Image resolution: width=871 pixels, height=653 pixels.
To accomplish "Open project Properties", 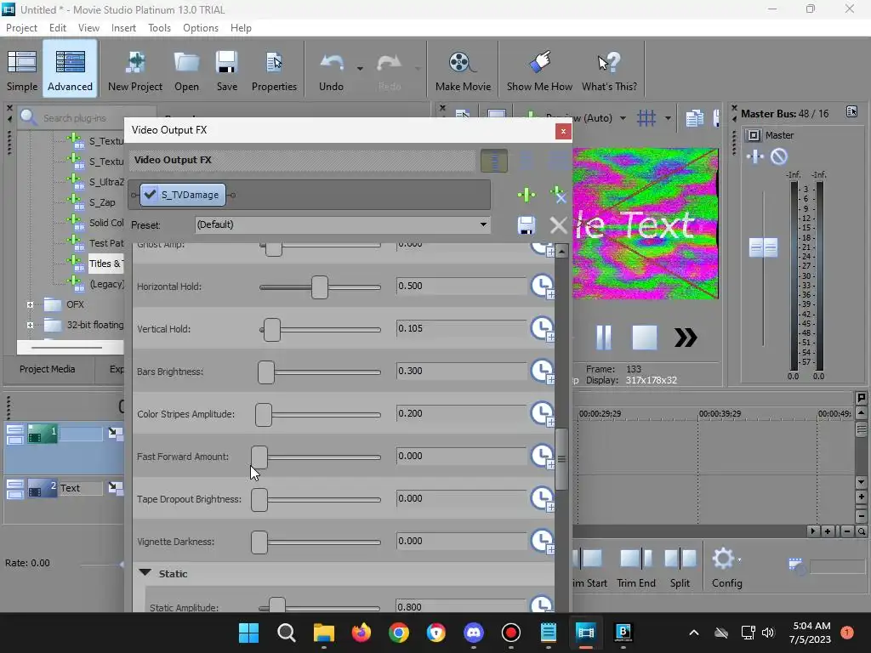I will [274, 70].
